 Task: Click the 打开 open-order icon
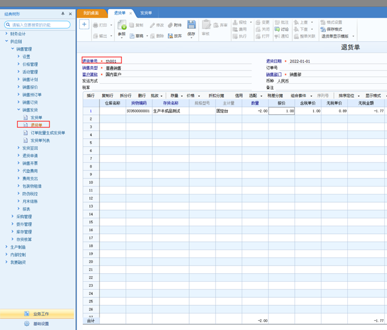point(258,36)
